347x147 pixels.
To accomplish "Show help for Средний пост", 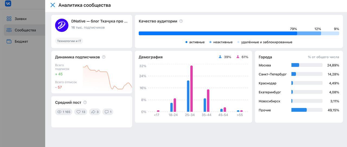I will click(x=85, y=102).
